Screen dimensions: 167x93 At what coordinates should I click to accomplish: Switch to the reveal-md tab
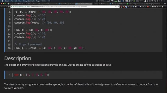coord(49,4)
